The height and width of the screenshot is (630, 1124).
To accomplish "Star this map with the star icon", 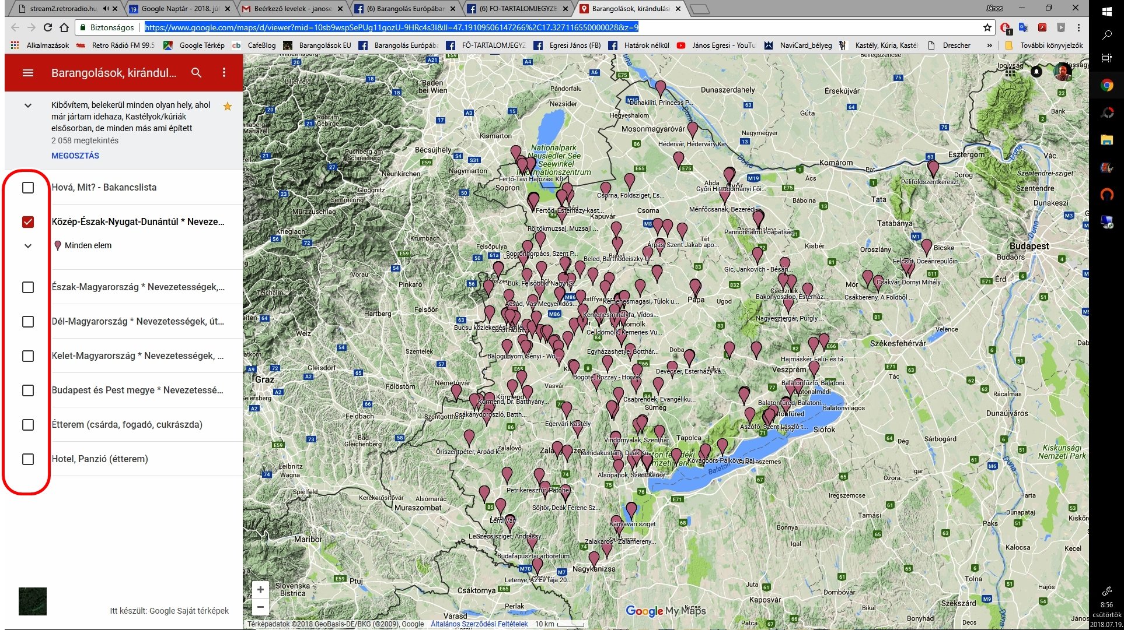I will click(228, 106).
